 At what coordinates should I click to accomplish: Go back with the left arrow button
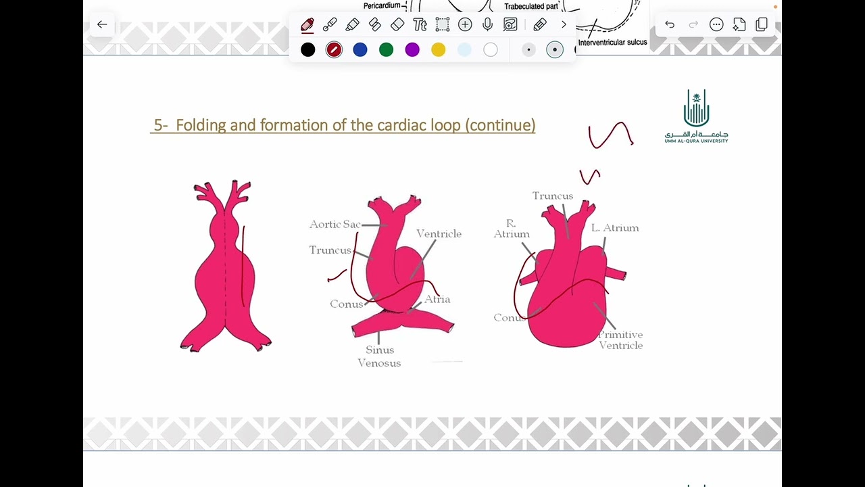coord(102,24)
